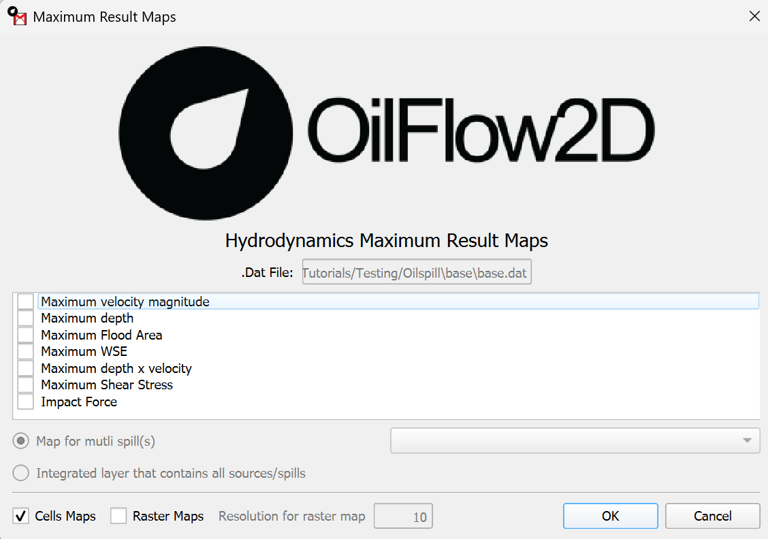Uncheck the Cells Maps checkbox
The height and width of the screenshot is (539, 768).
[21, 516]
